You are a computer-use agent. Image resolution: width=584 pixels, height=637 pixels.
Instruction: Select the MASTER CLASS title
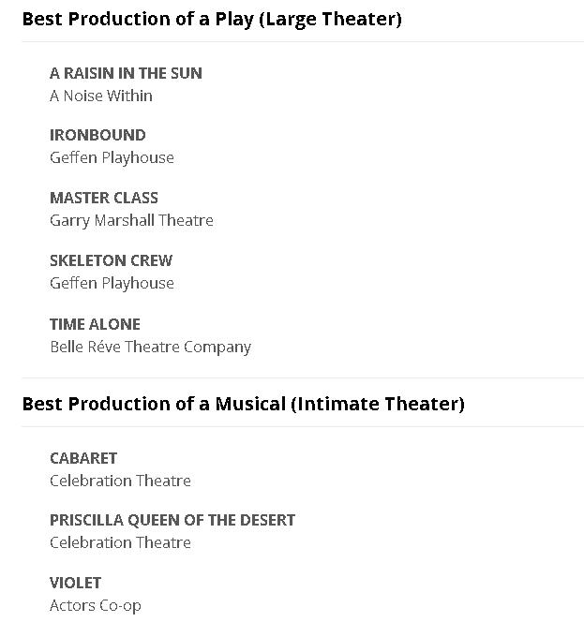coord(104,198)
